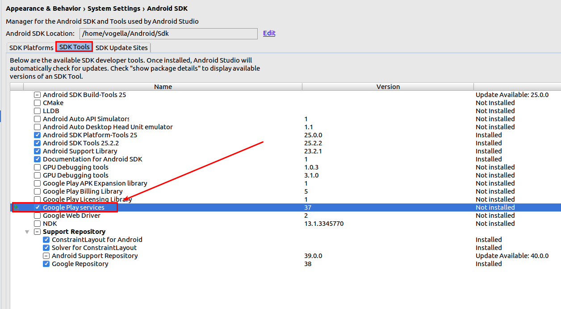Check Google Play Licensing Library box
The height and width of the screenshot is (309, 561).
click(38, 199)
